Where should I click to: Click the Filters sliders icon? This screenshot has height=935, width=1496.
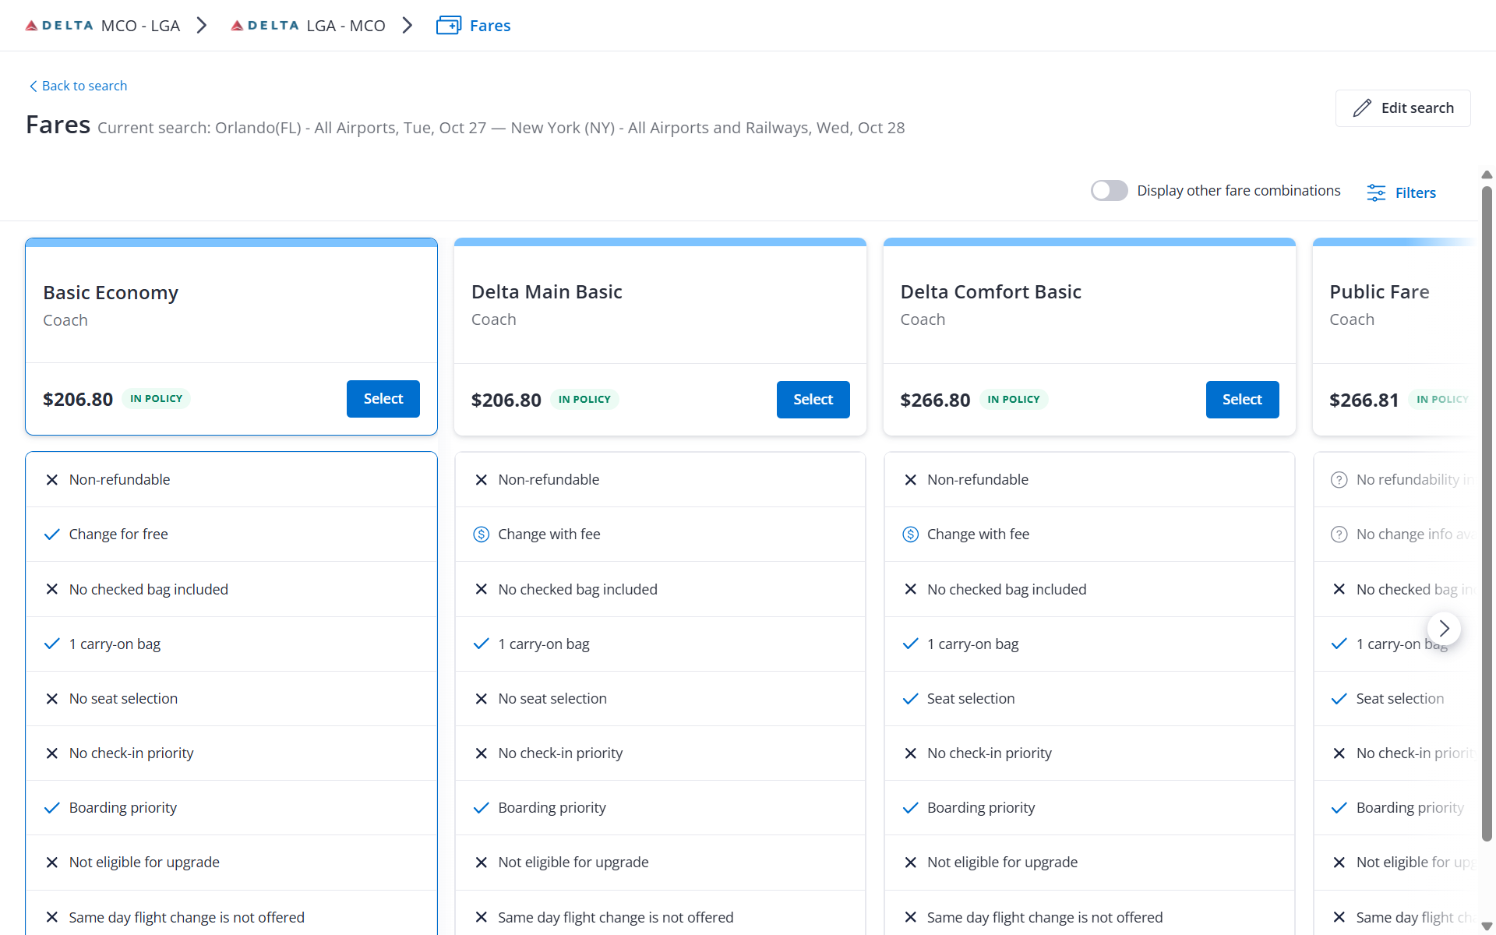coord(1376,192)
